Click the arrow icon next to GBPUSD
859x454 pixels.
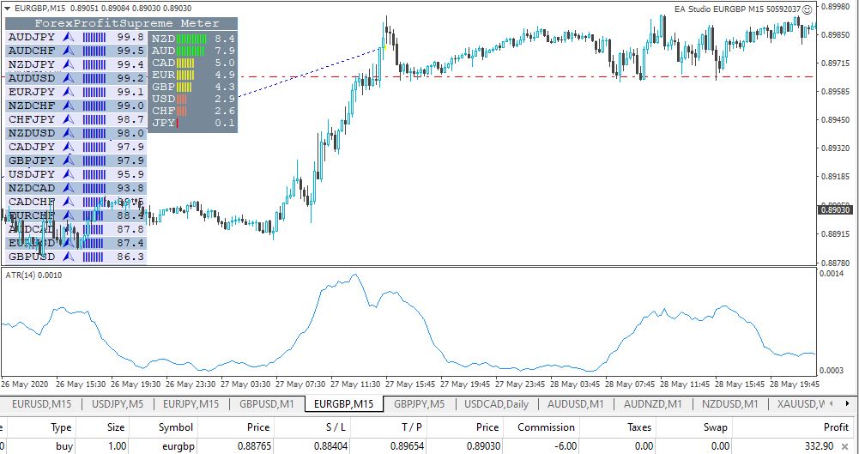click(70, 257)
